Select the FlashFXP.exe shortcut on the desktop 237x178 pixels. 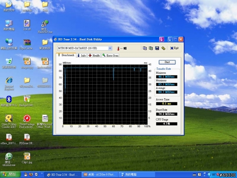pyautogui.click(x=45, y=27)
